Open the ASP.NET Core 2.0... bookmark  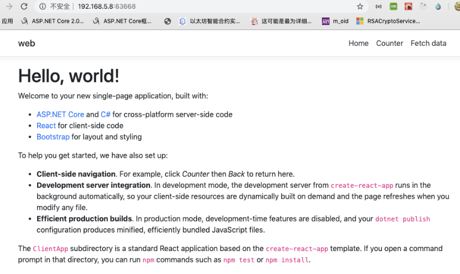52,21
